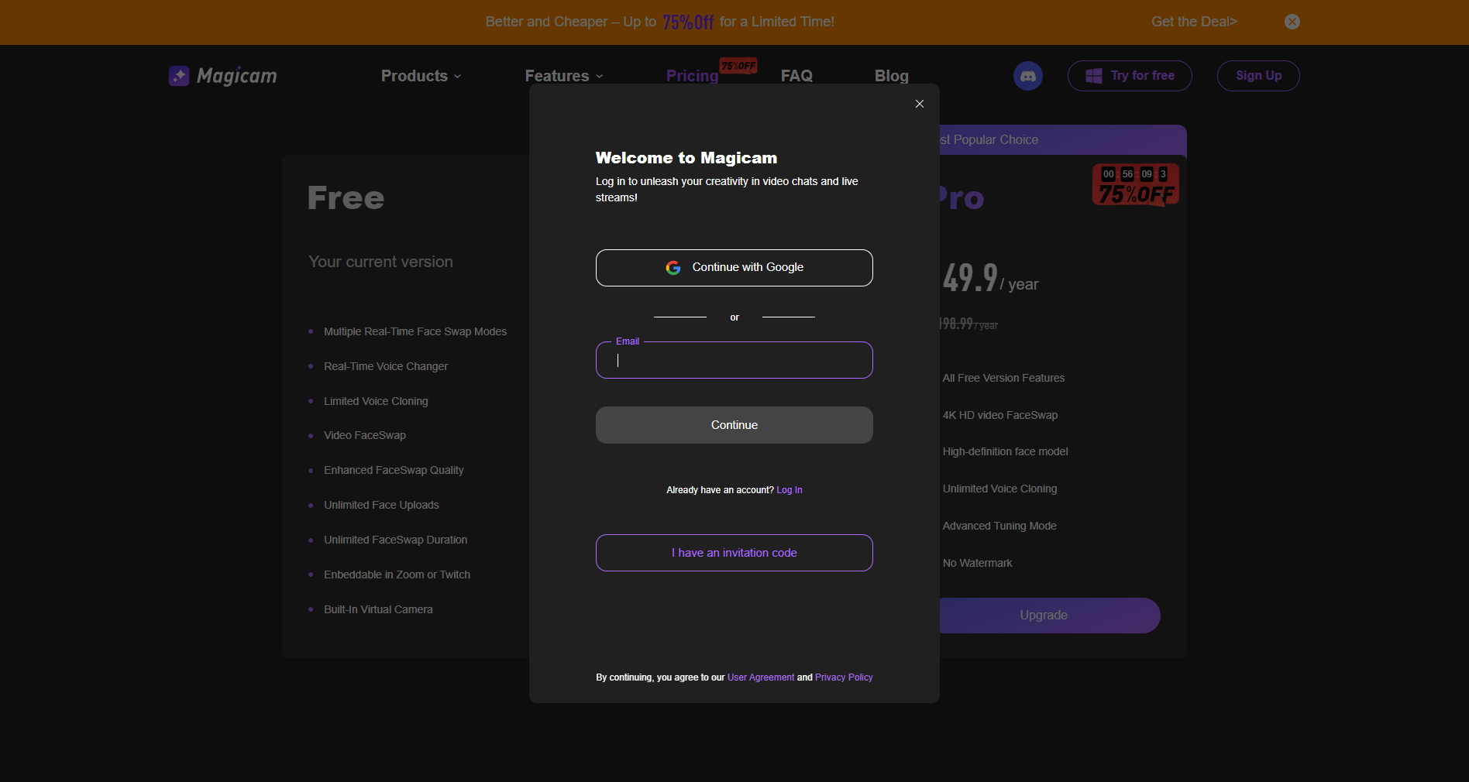
Task: Expand the Features dropdown menu
Action: pos(564,76)
